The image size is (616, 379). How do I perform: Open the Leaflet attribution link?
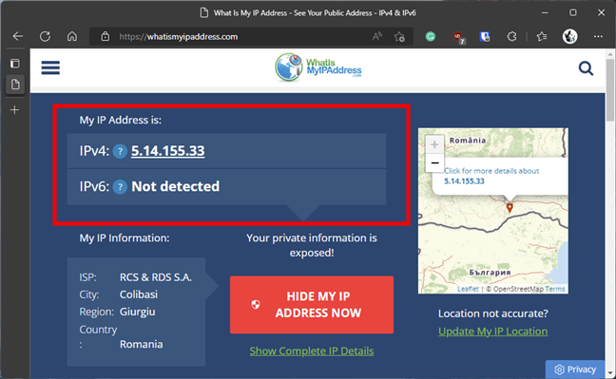click(x=468, y=289)
